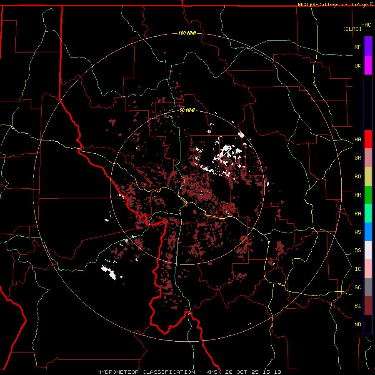
Task: Click the 100 NMI range ring label
Action: click(x=187, y=33)
